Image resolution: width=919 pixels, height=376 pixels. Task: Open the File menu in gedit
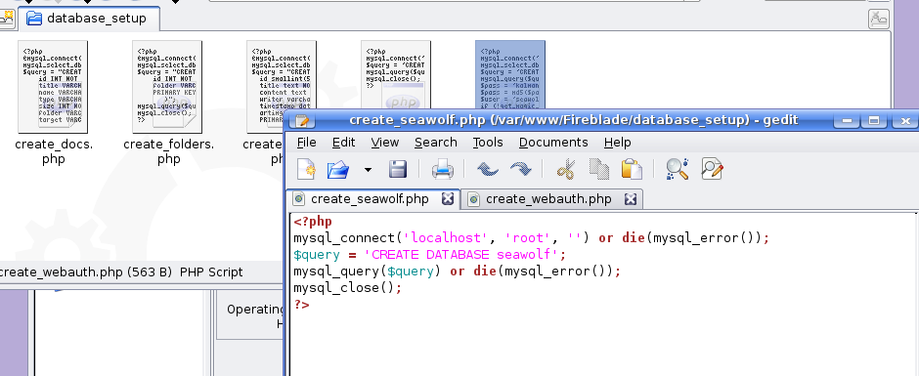click(x=307, y=143)
